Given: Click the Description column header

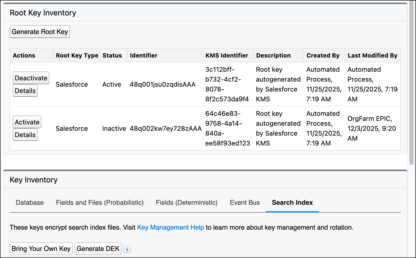Looking at the screenshot, I should pyautogui.click(x=278, y=55).
